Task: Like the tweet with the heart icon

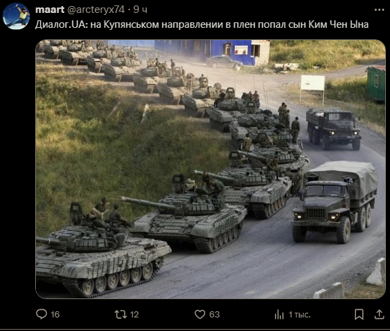Action: 200,314
